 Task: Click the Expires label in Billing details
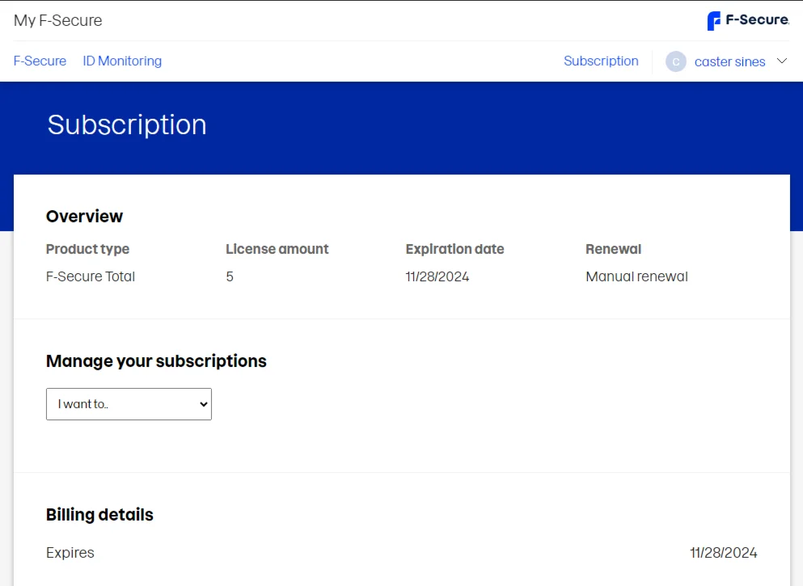tap(70, 553)
